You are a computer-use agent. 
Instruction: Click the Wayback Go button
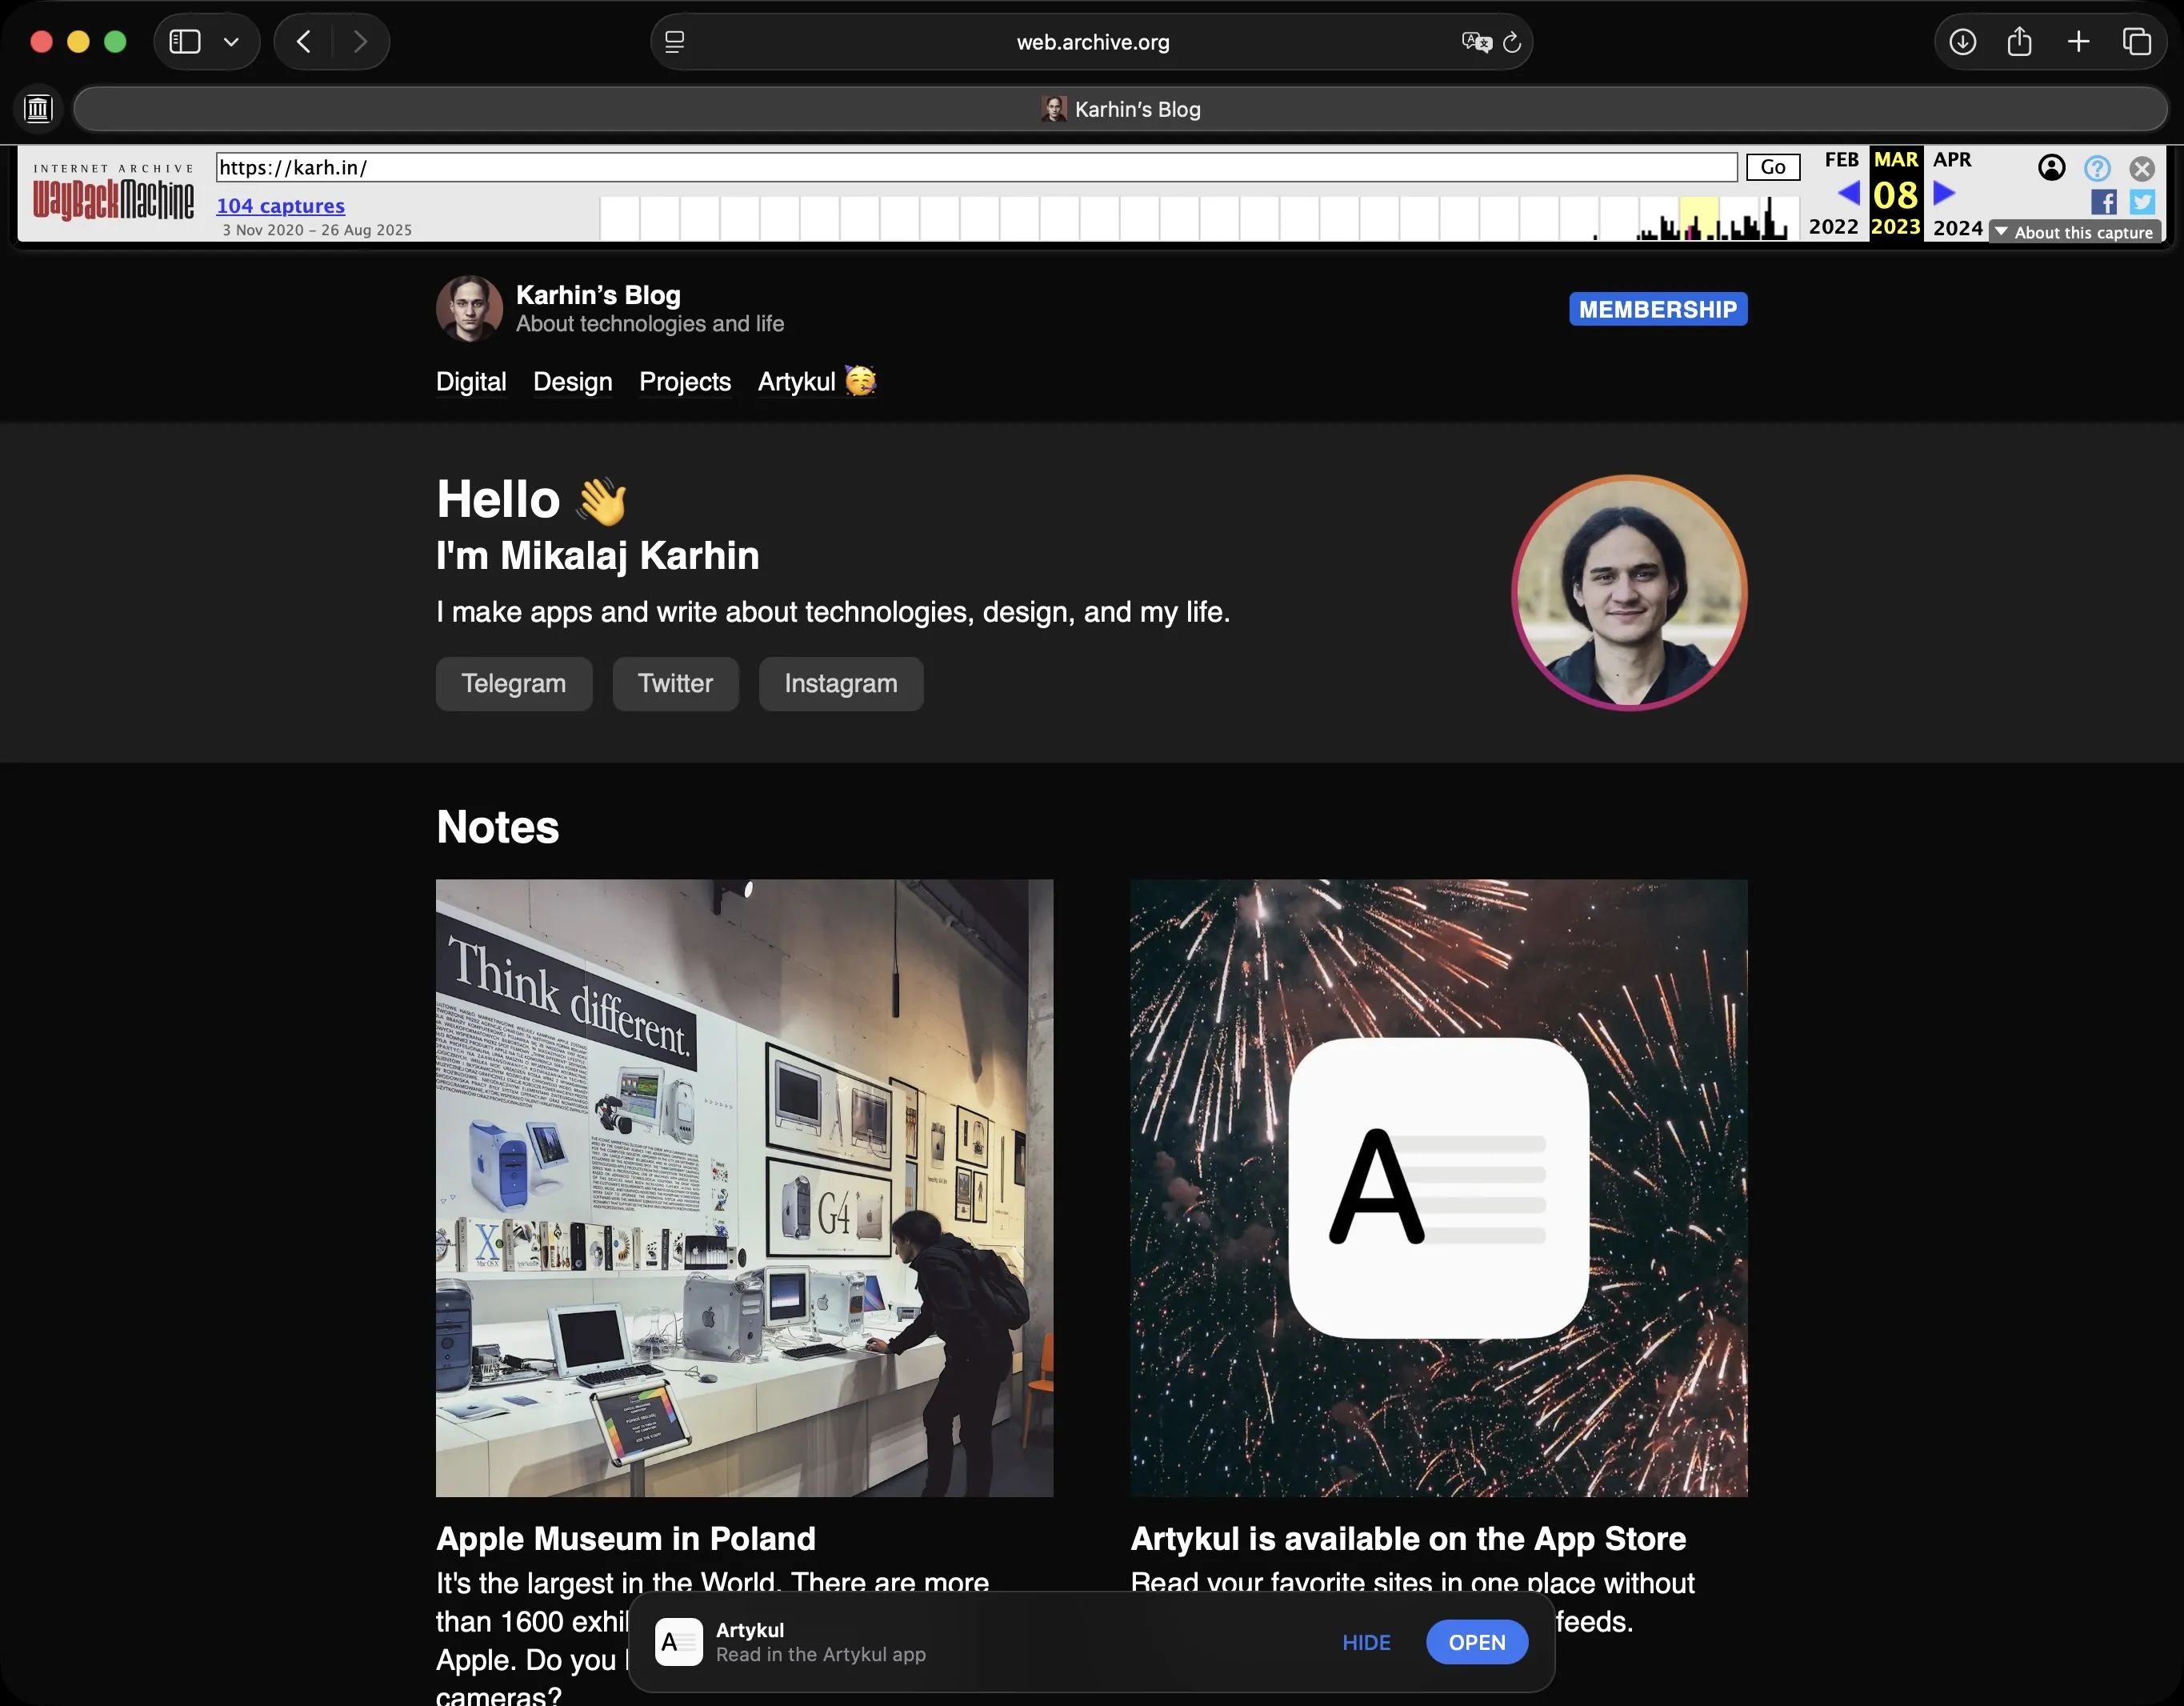point(1772,167)
